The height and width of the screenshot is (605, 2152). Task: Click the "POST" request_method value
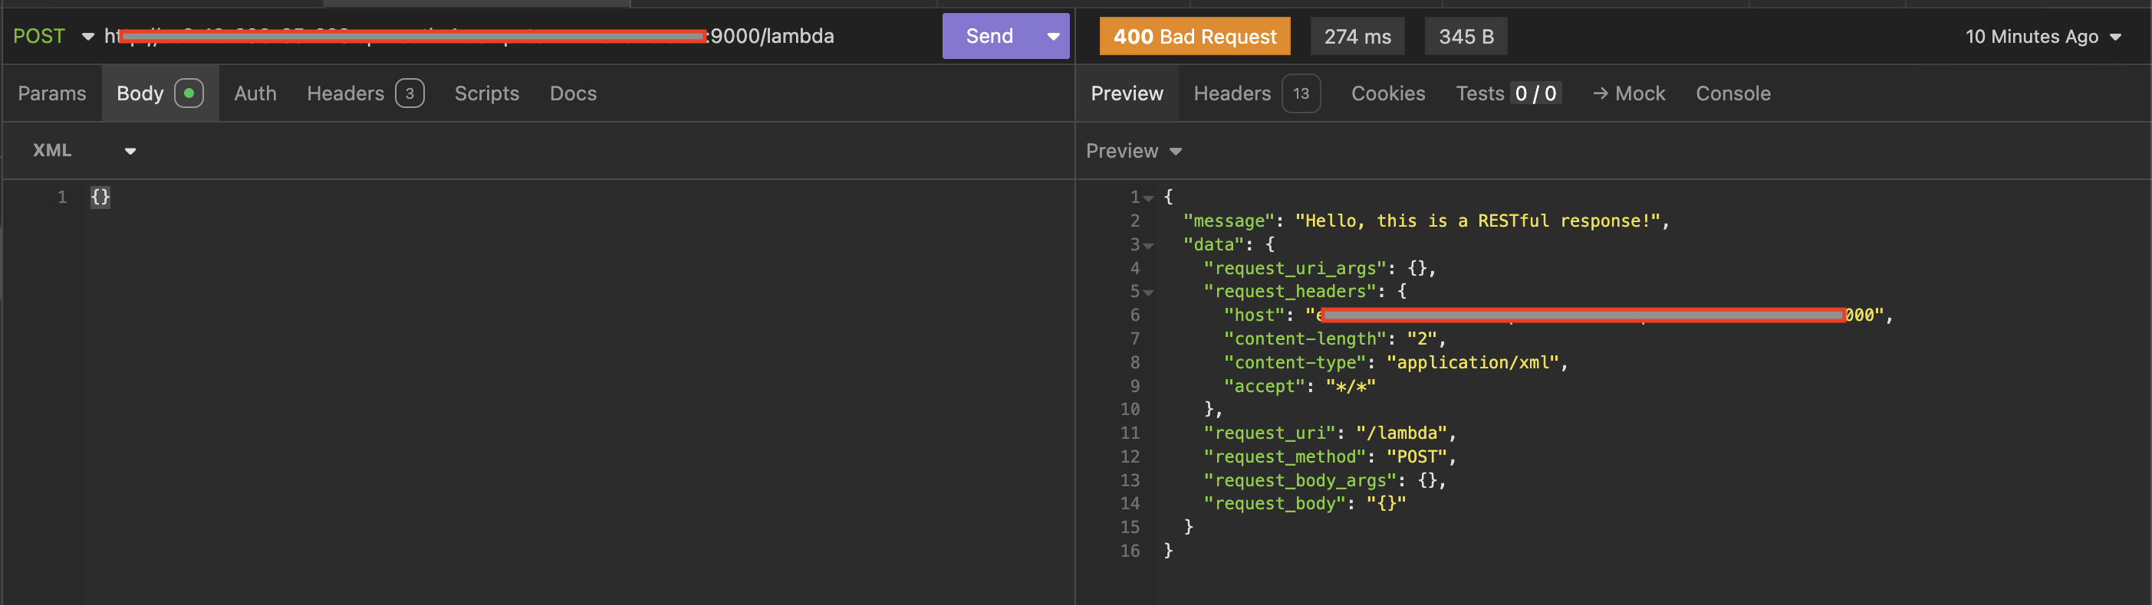1417,456
